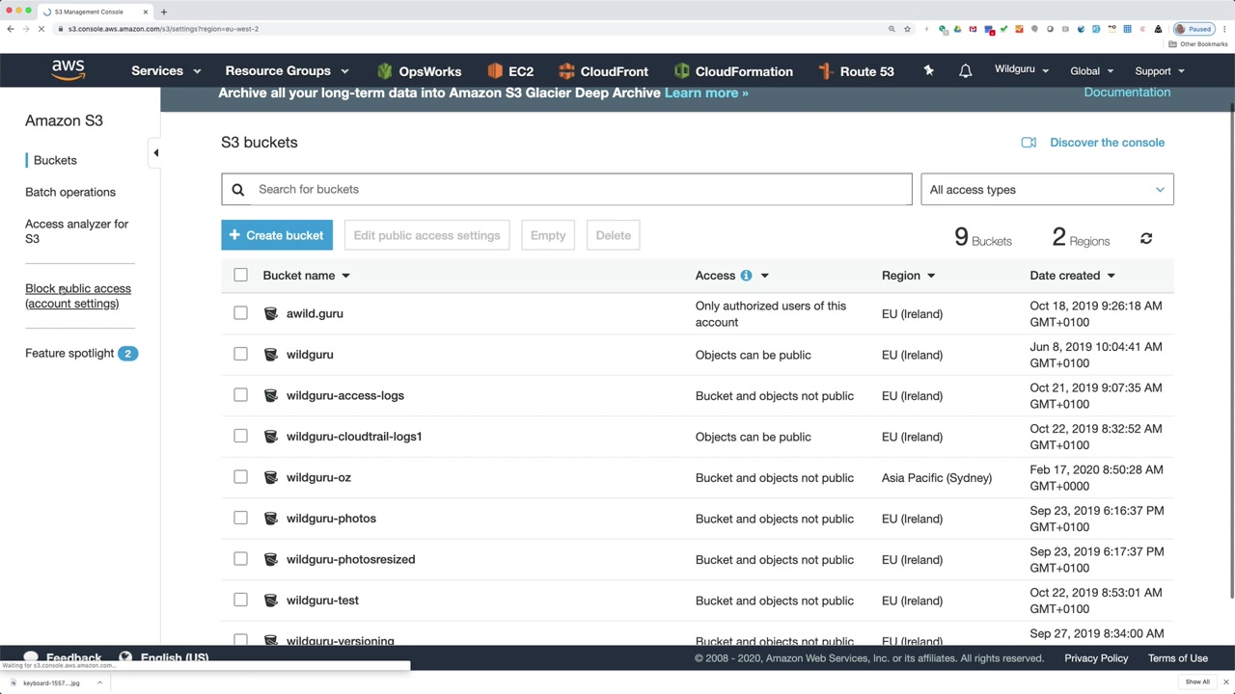Click the video camera icon beside Discover the console
The height and width of the screenshot is (694, 1235).
(x=1029, y=143)
